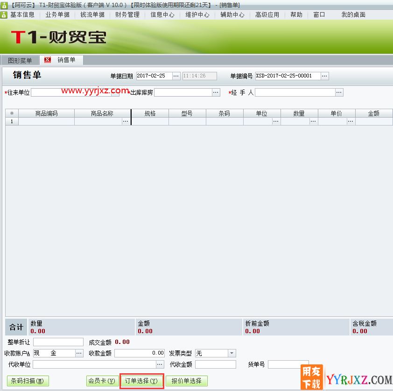
Task: Click the 发票类型 box showing 无
Action: point(212,353)
